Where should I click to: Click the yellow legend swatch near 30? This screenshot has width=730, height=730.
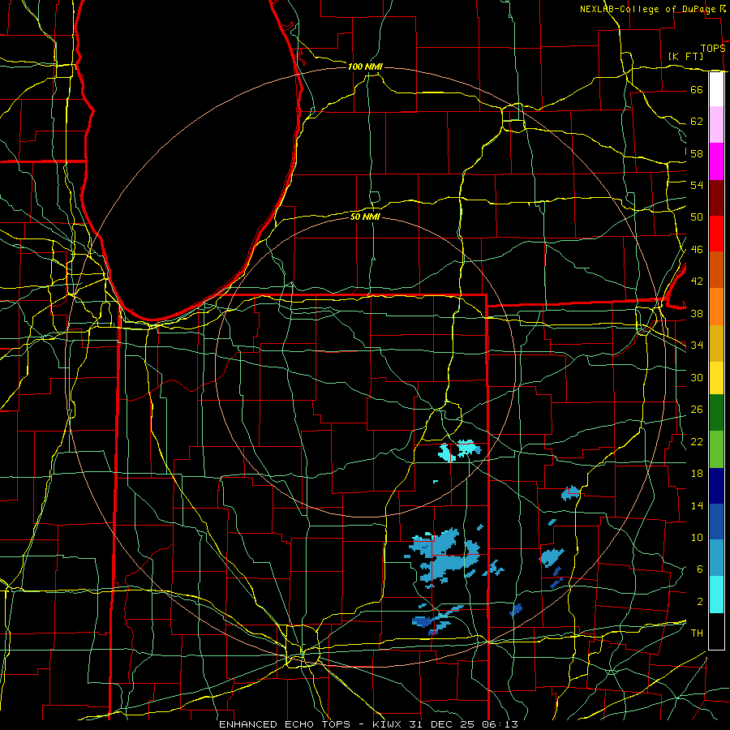pyautogui.click(x=716, y=378)
